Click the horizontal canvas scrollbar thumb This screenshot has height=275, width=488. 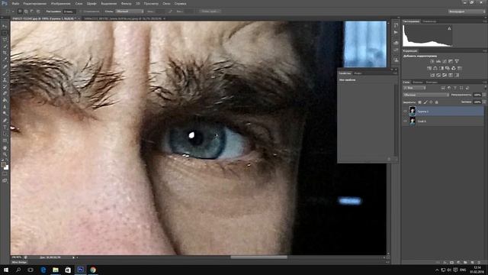[x=258, y=257]
